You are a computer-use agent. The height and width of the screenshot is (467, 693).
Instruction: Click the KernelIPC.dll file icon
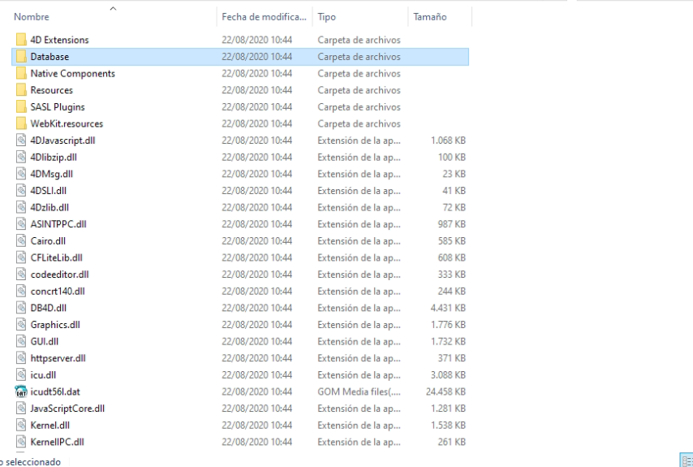click(x=21, y=443)
